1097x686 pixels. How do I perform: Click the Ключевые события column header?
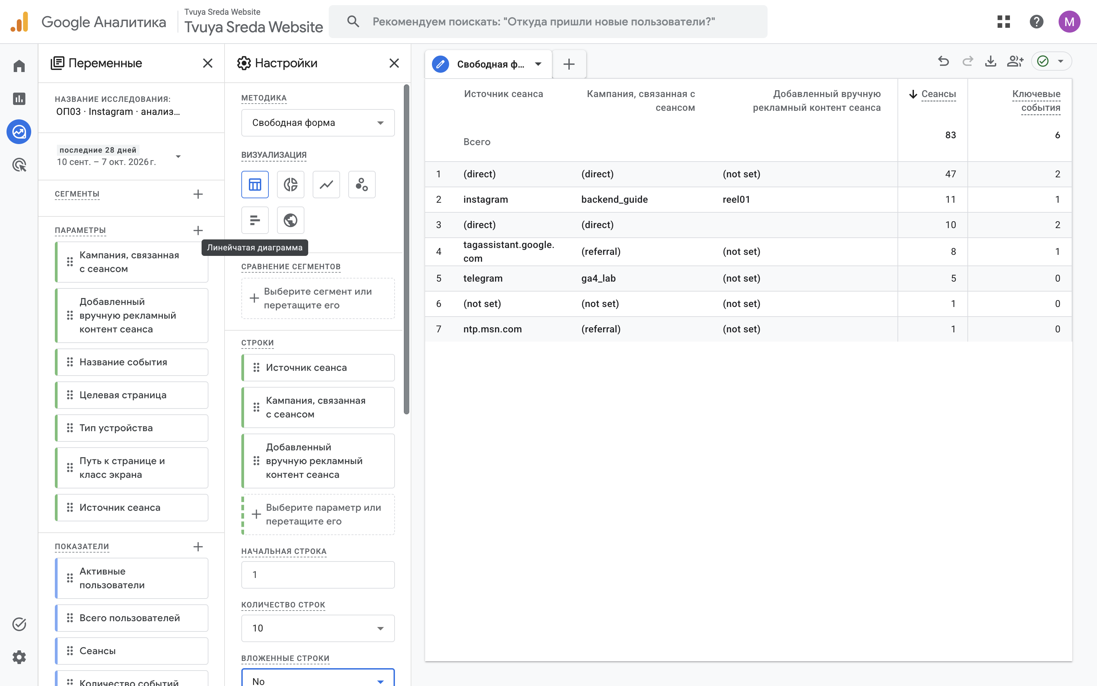pos(1036,101)
